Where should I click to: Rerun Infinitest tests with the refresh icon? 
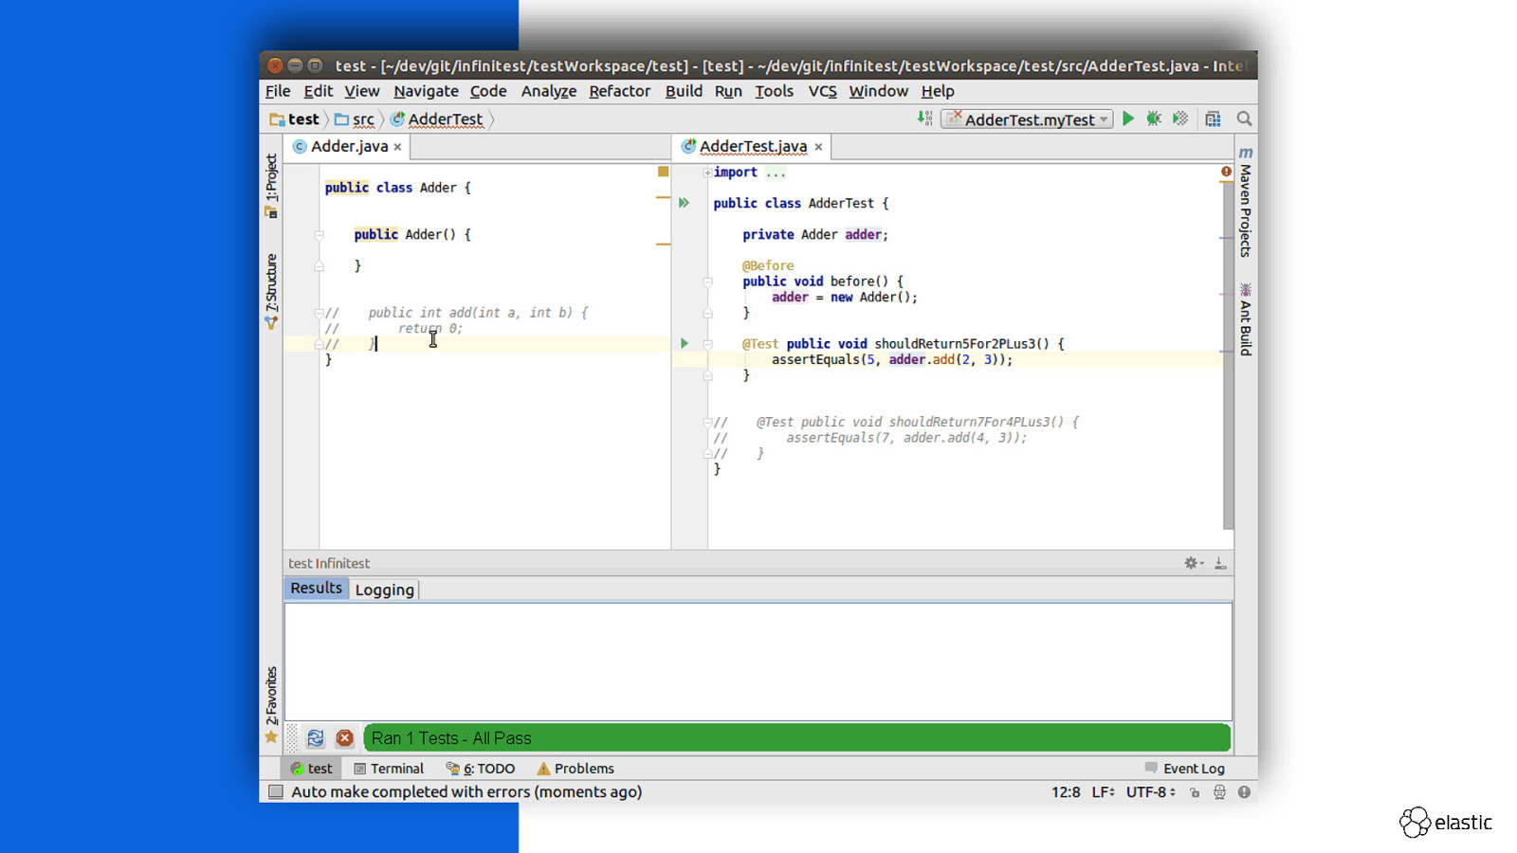(x=316, y=738)
